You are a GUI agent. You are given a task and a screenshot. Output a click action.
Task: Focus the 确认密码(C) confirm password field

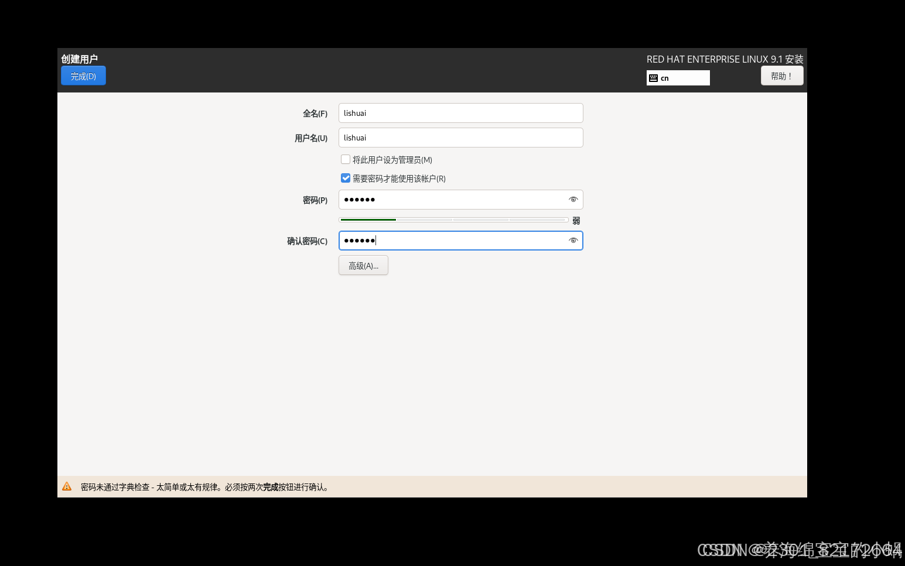(461, 241)
